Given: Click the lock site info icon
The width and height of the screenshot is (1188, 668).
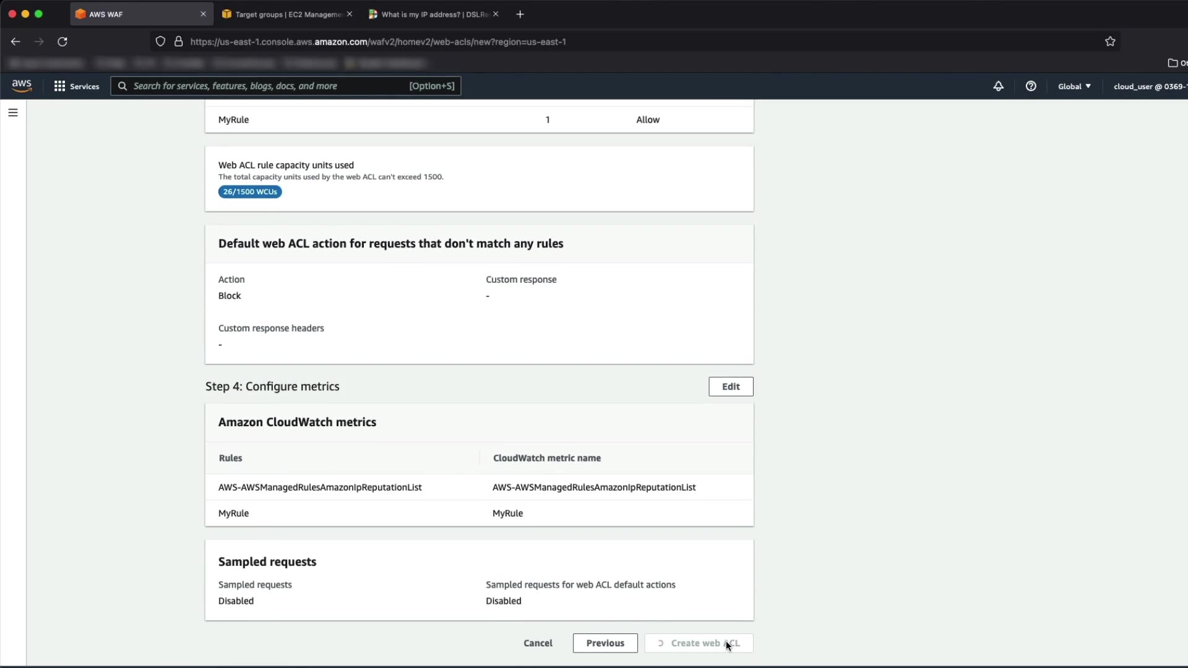Looking at the screenshot, I should pyautogui.click(x=178, y=41).
